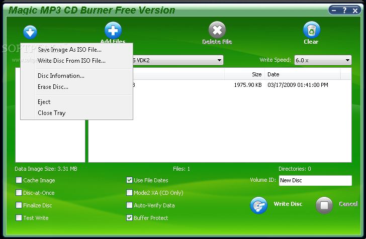366x239 pixels.
Task: Enable the Cache Image checkbox
Action: coord(19,180)
